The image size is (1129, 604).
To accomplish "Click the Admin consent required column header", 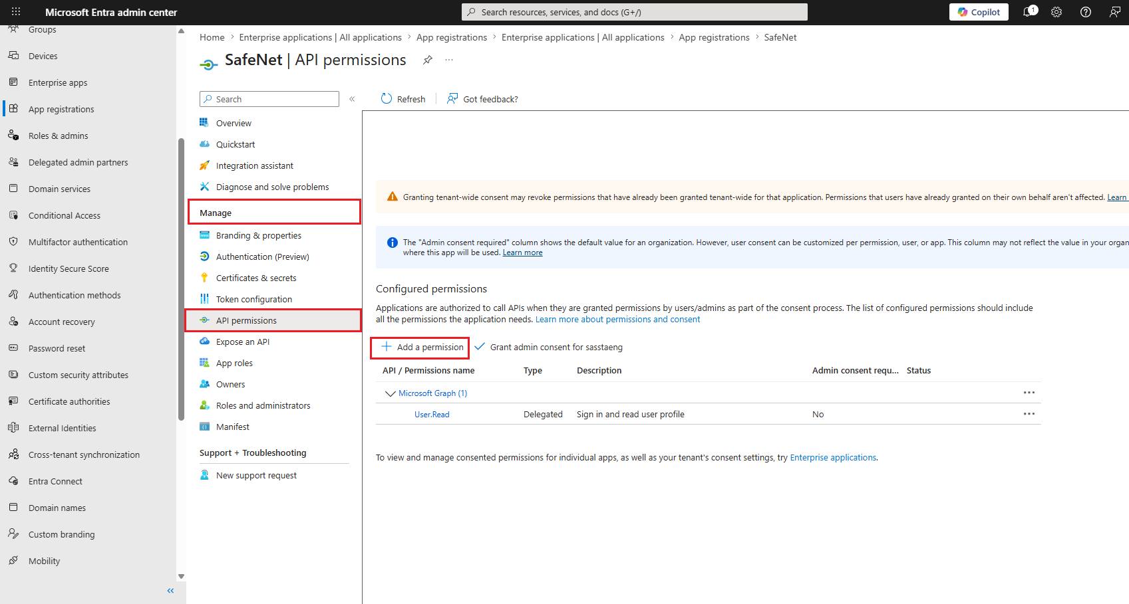I will [855, 371].
